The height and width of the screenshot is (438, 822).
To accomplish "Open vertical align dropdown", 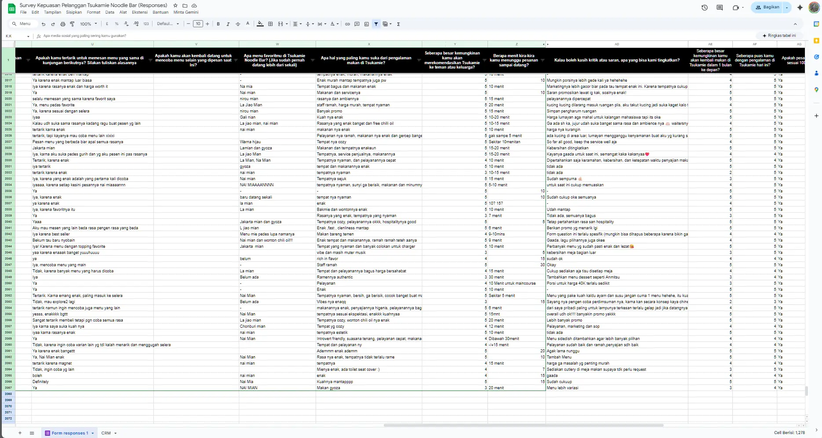I will click(x=309, y=24).
